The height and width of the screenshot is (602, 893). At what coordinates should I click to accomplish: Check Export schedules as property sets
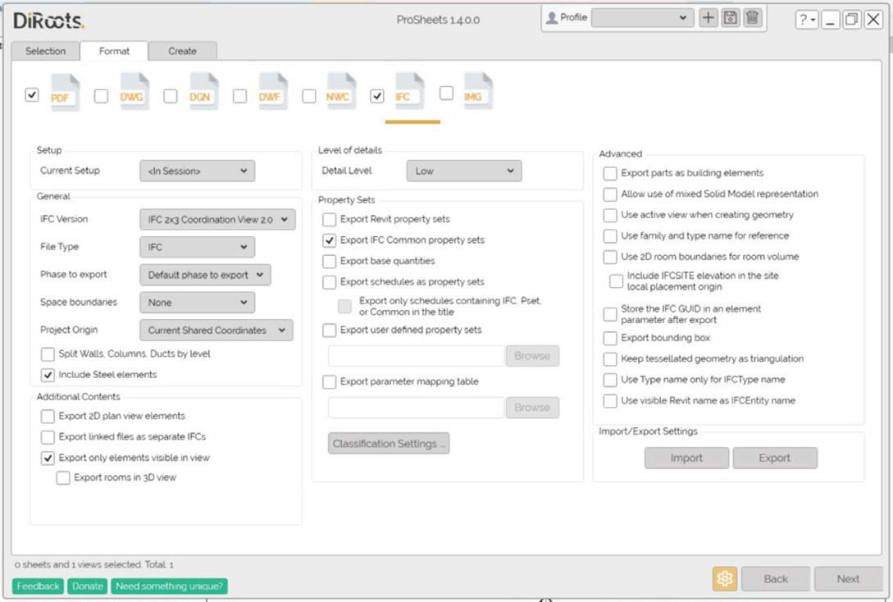(x=329, y=282)
